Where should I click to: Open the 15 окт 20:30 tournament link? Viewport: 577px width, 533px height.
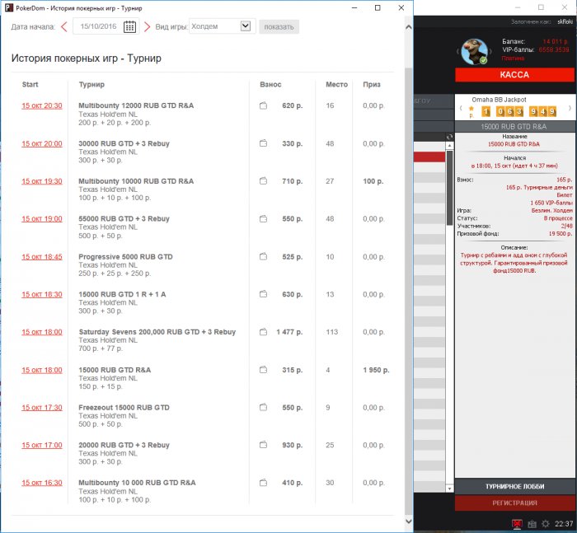41,105
